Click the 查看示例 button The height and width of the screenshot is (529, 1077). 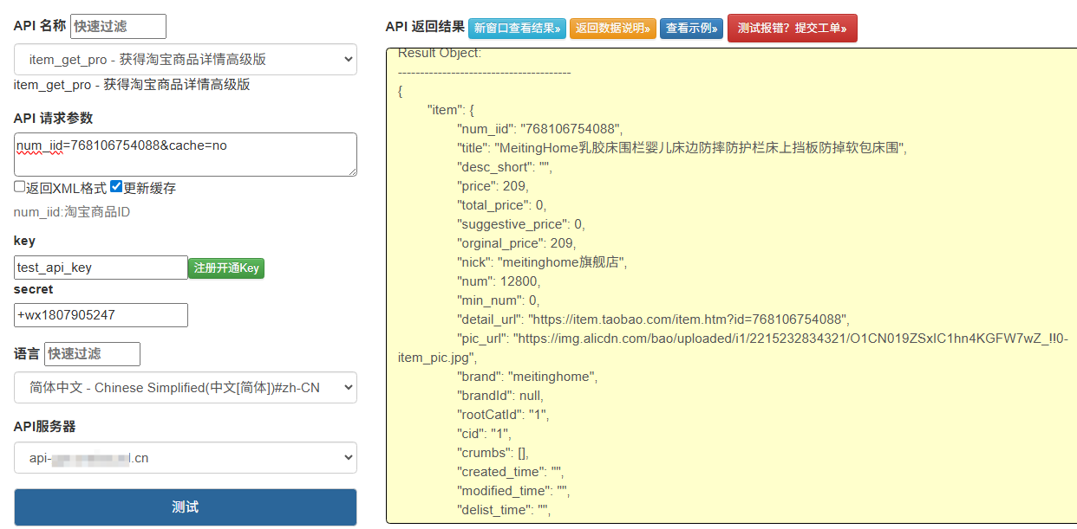click(691, 29)
